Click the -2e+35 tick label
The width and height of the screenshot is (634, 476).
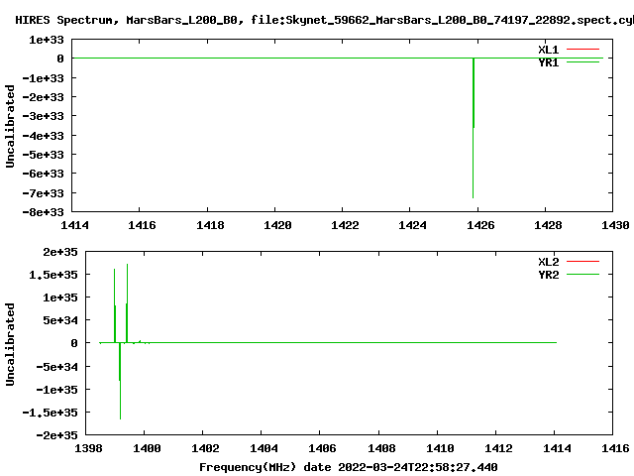point(56,435)
